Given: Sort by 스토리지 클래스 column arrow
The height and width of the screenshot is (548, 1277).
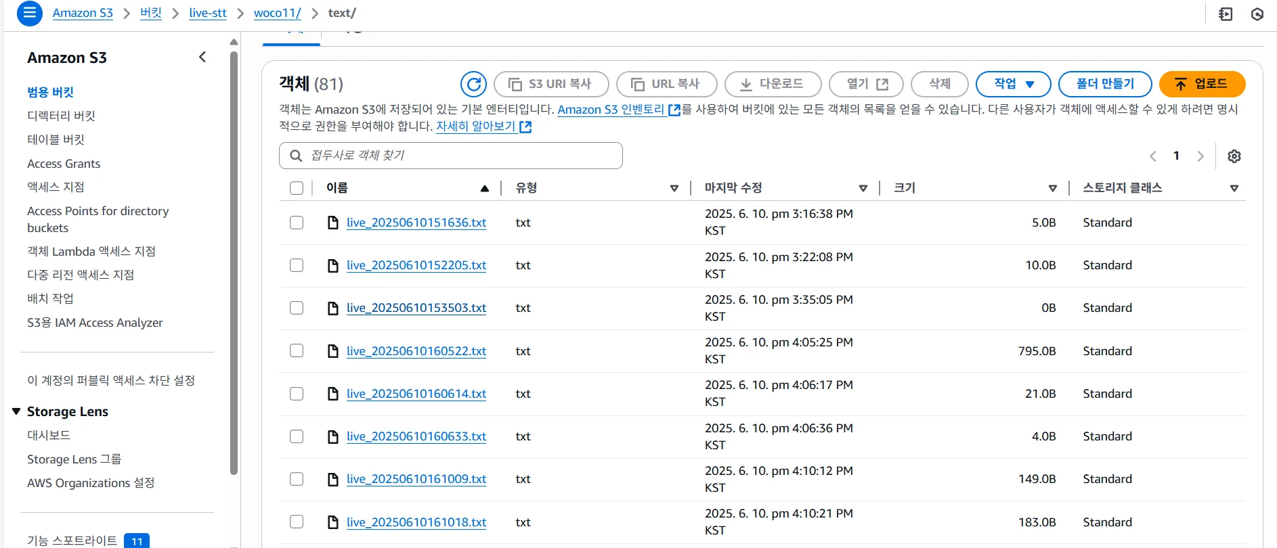Looking at the screenshot, I should tap(1234, 188).
